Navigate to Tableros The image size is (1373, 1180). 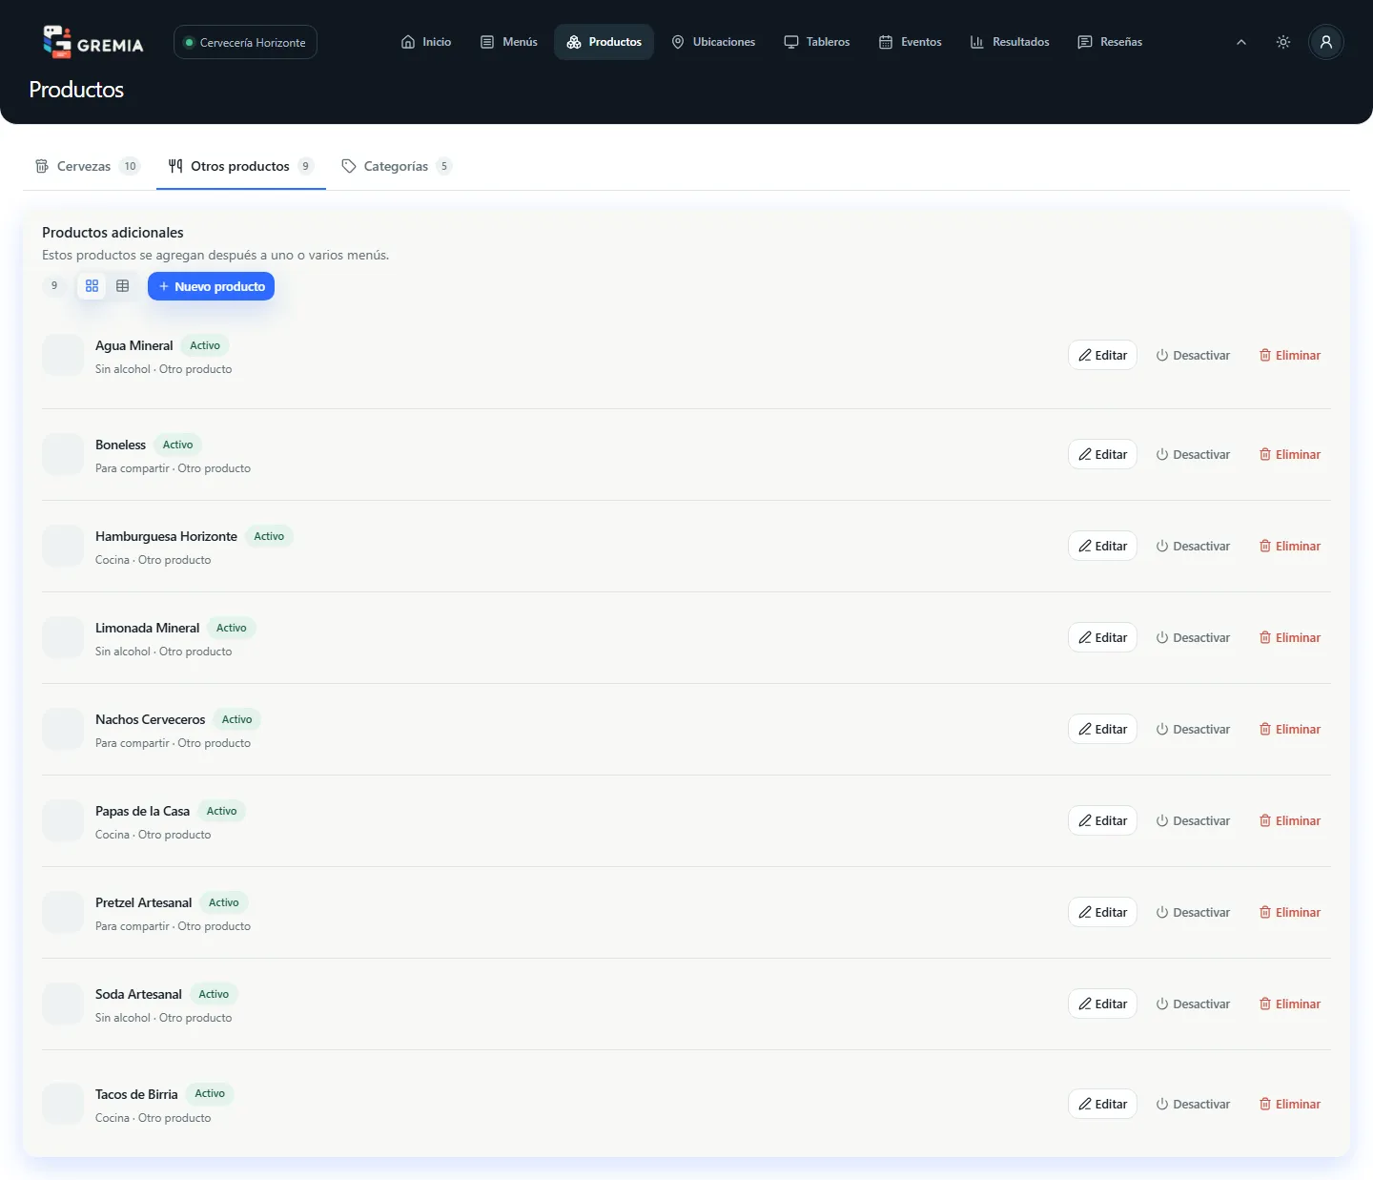[817, 42]
